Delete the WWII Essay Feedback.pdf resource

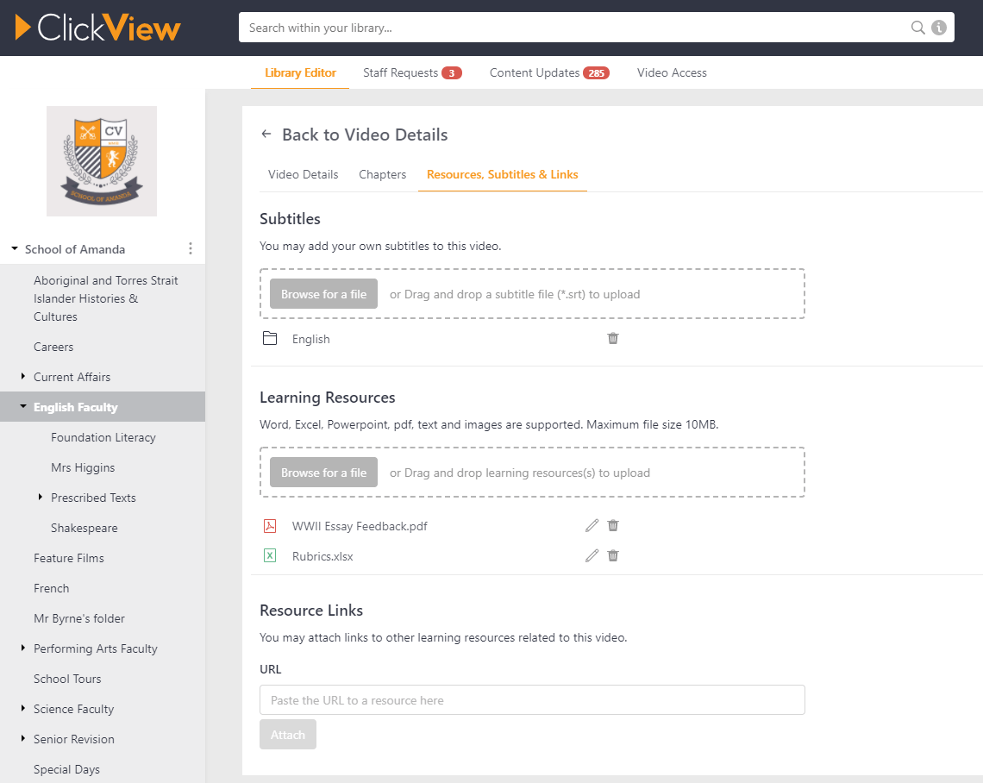(613, 526)
